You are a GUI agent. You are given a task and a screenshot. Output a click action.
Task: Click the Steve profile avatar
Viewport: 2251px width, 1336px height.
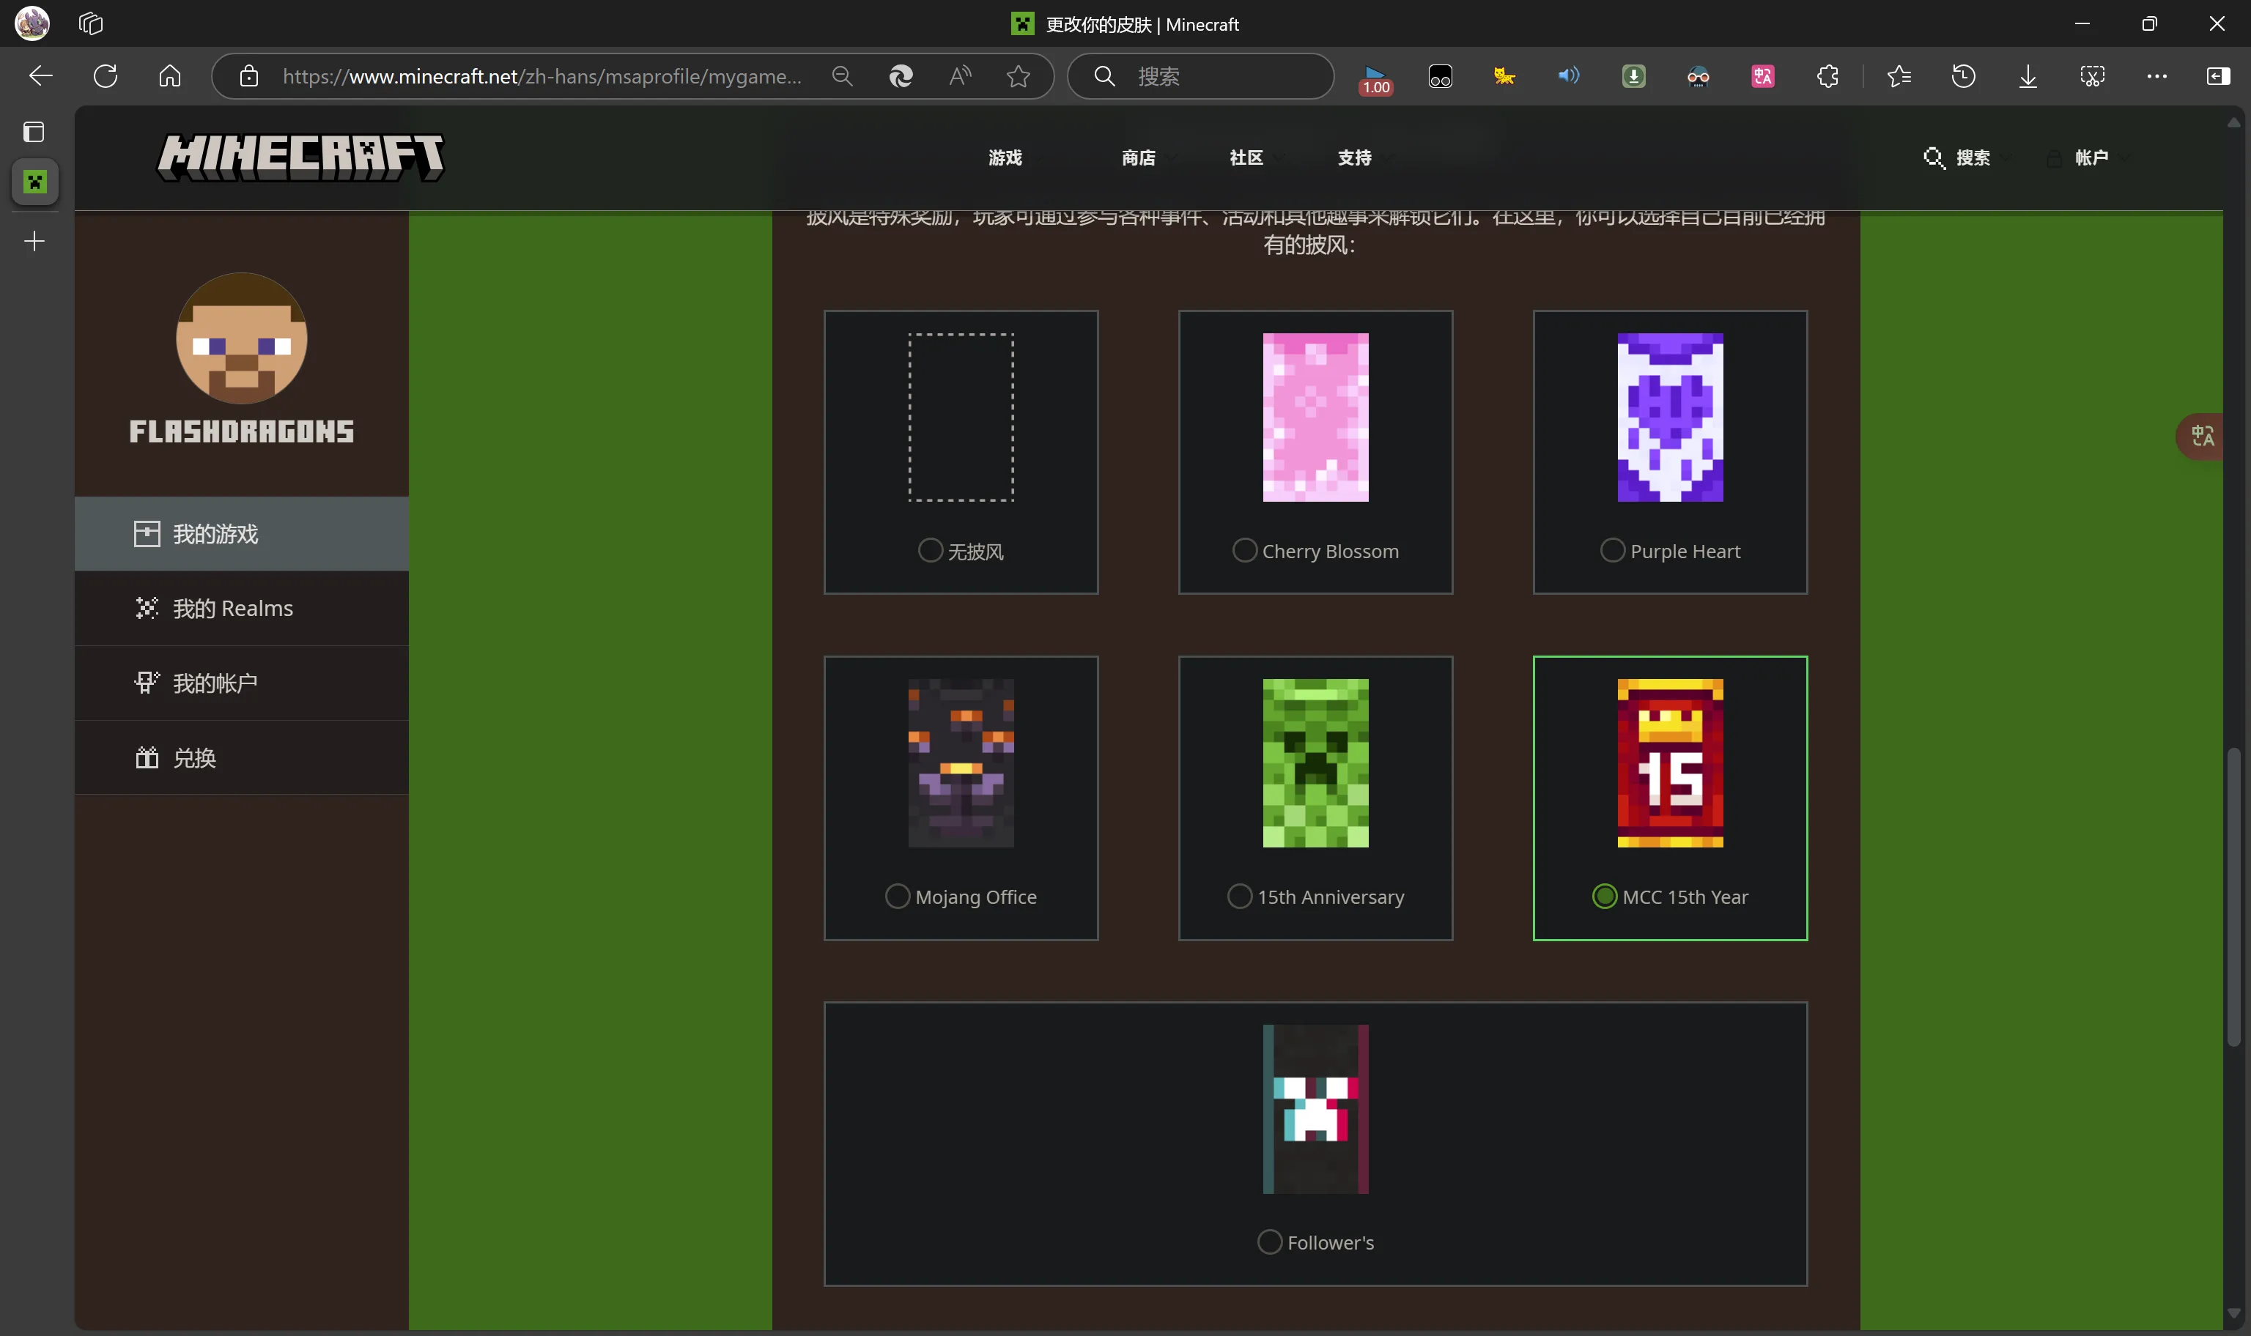point(241,338)
